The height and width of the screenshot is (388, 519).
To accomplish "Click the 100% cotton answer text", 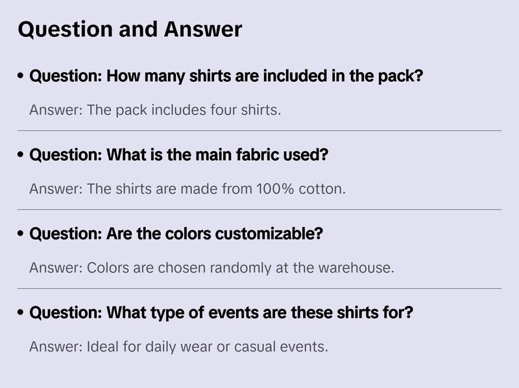I will point(187,189).
